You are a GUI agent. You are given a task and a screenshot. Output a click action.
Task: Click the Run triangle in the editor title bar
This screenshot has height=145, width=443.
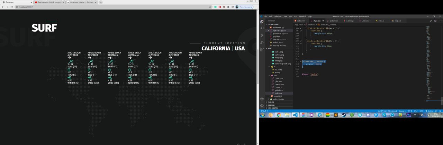(431, 21)
